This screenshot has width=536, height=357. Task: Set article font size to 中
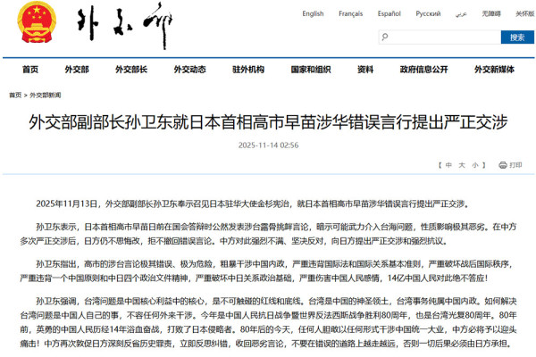[x=448, y=165]
